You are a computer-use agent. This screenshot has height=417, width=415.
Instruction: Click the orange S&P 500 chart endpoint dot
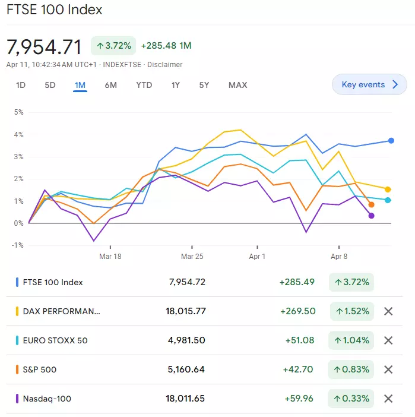coord(372,205)
